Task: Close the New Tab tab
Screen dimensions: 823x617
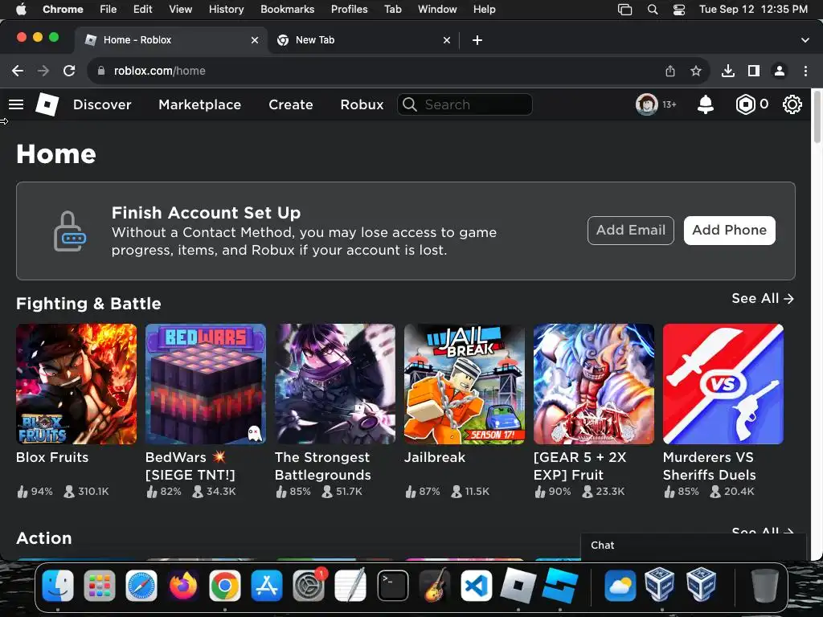Action: click(x=447, y=40)
